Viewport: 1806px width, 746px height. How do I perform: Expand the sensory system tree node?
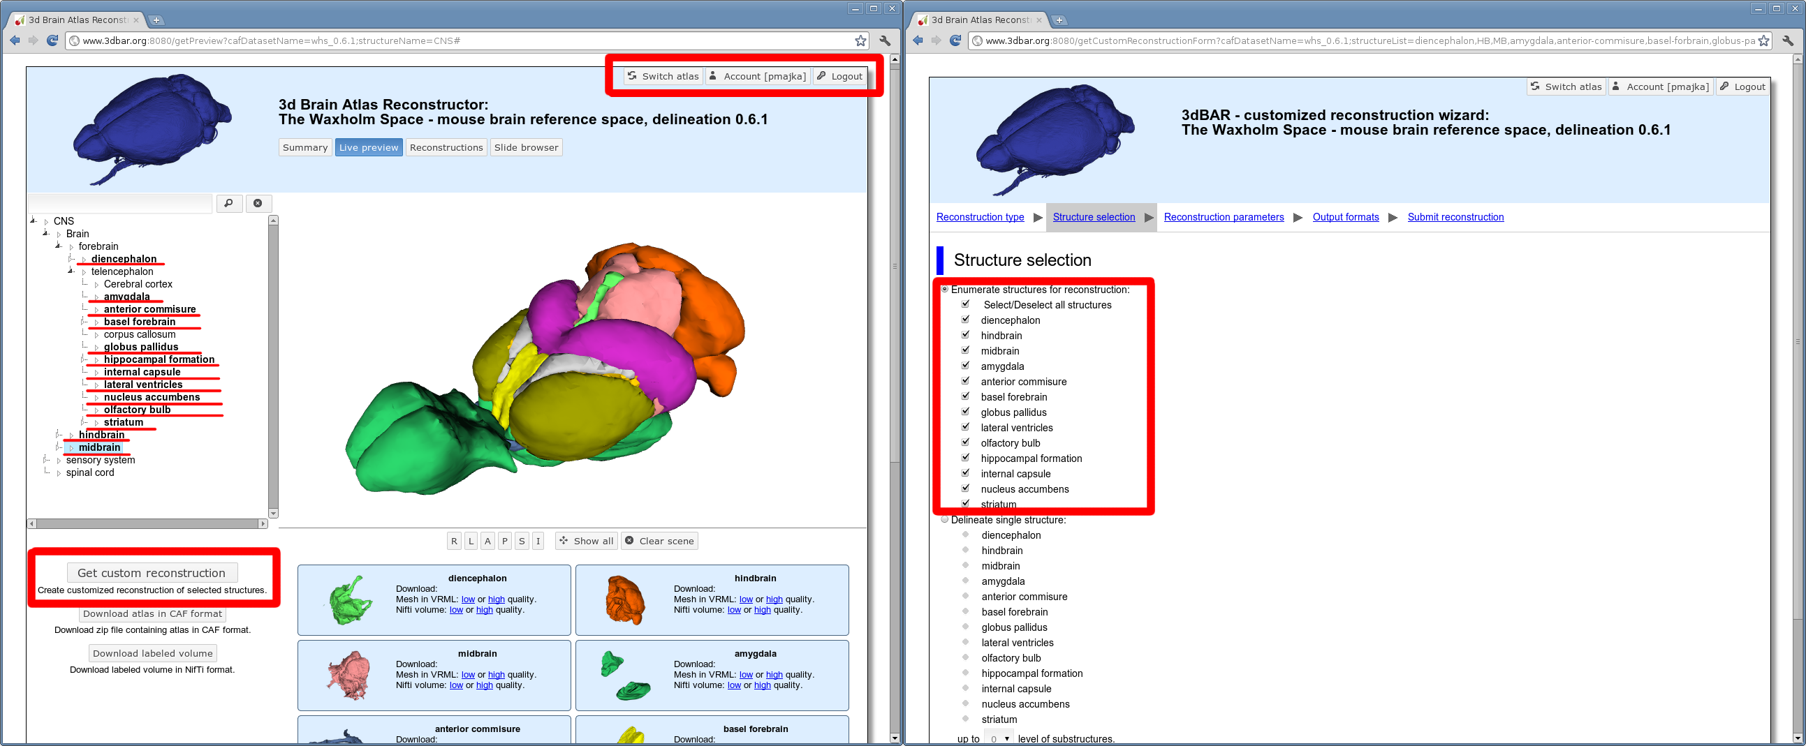(59, 460)
